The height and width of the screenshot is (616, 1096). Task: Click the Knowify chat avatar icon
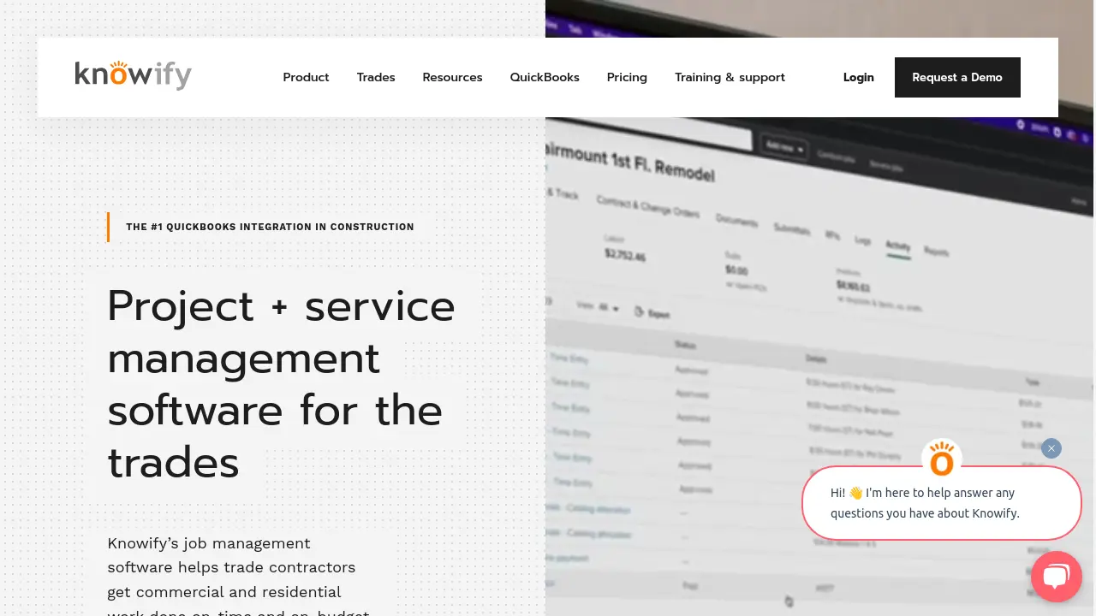coord(942,459)
